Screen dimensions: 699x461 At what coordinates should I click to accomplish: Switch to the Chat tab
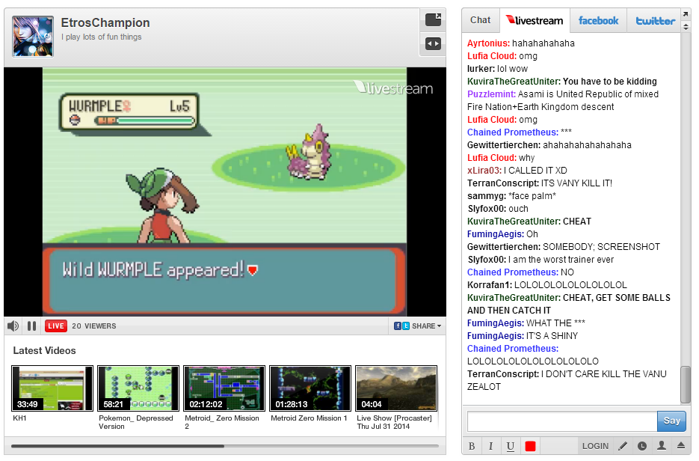tap(480, 20)
